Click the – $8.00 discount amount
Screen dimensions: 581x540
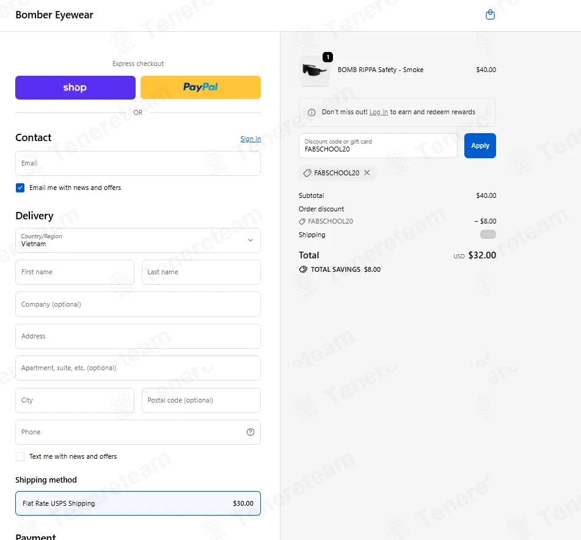[485, 221]
